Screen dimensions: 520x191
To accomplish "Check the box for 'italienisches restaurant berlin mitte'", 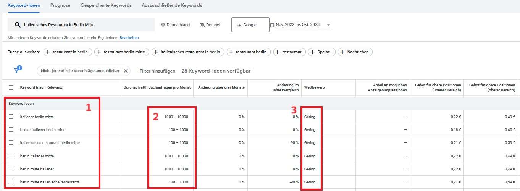I will coord(11,142).
